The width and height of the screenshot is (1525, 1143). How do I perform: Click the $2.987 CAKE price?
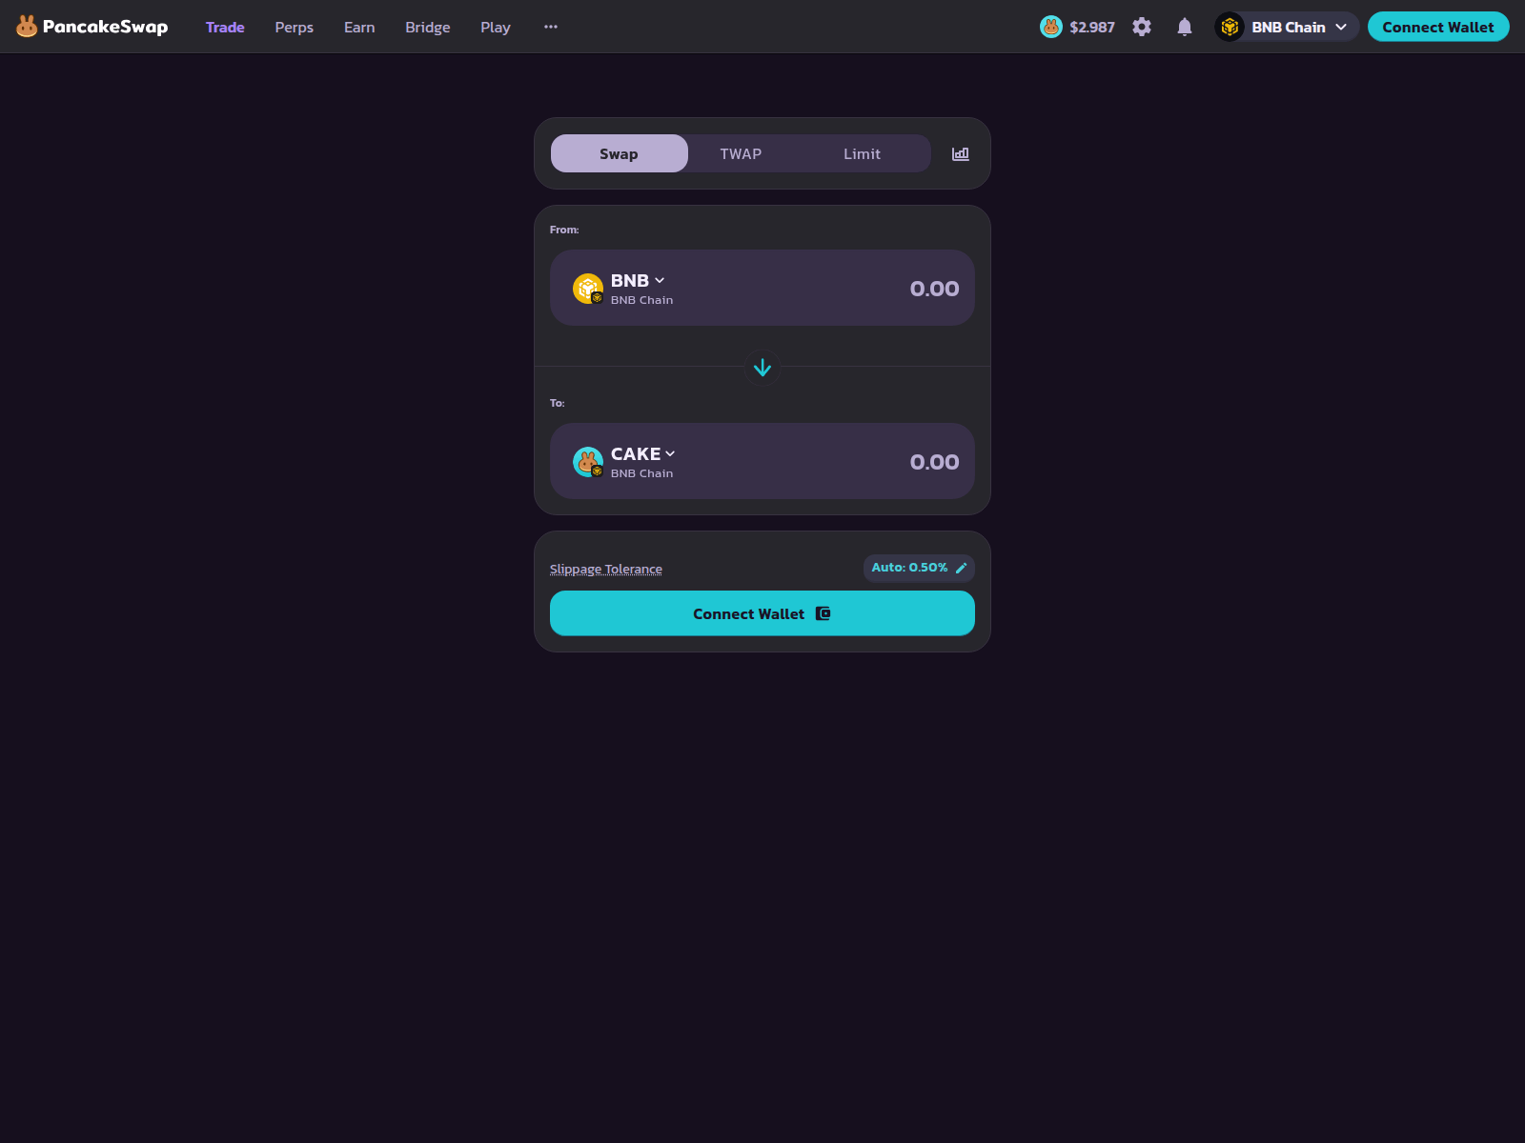click(x=1092, y=28)
